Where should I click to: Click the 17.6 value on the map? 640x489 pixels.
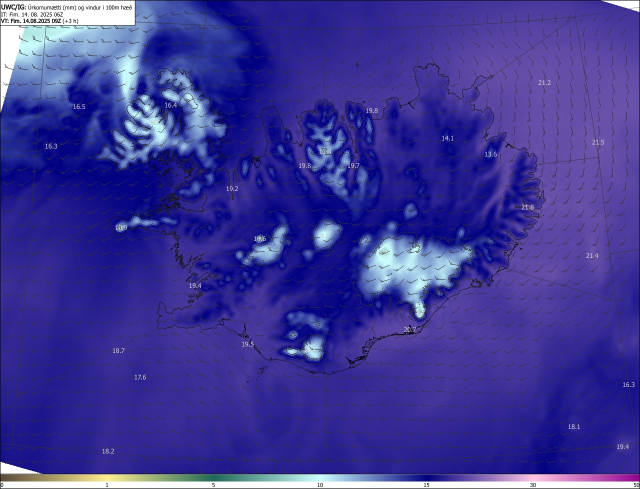(x=140, y=377)
